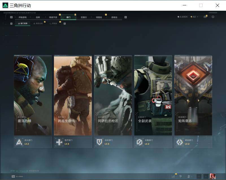The width and height of the screenshot is (226, 180).
Task: Click the tactical department shield emblem
Action: (99, 142)
